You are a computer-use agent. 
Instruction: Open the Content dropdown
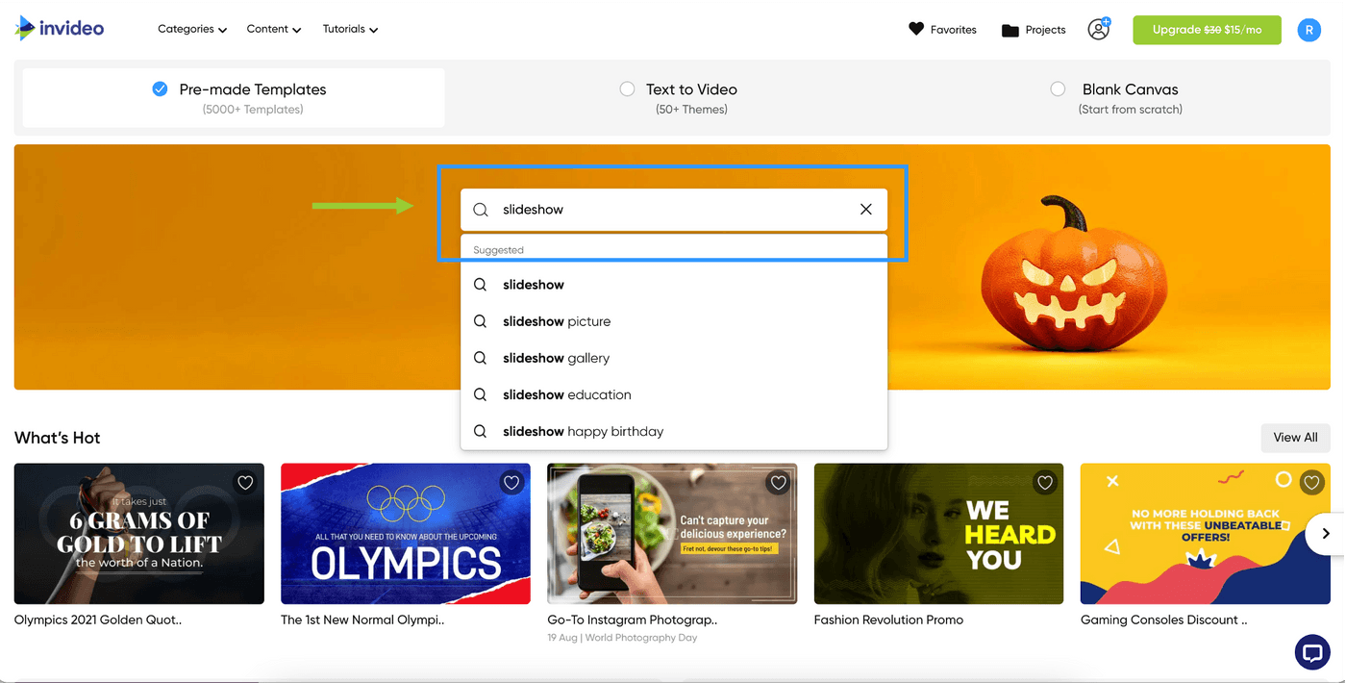coord(273,29)
